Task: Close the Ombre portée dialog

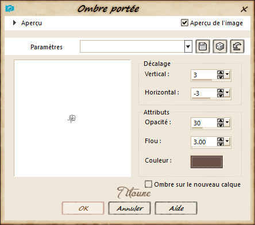Action: 244,9
